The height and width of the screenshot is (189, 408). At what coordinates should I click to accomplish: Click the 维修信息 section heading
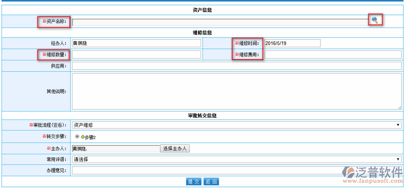pyautogui.click(x=202, y=33)
